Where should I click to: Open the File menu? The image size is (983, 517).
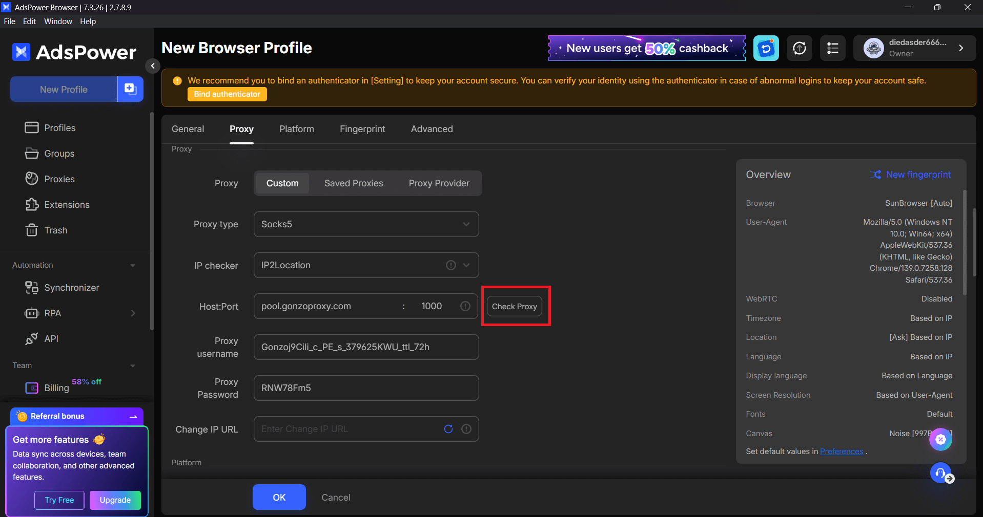(9, 21)
